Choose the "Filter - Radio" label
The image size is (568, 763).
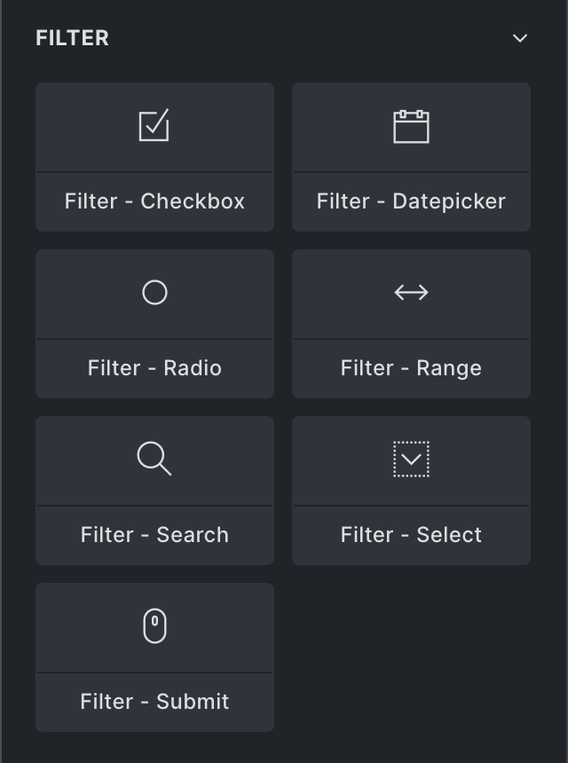point(154,368)
